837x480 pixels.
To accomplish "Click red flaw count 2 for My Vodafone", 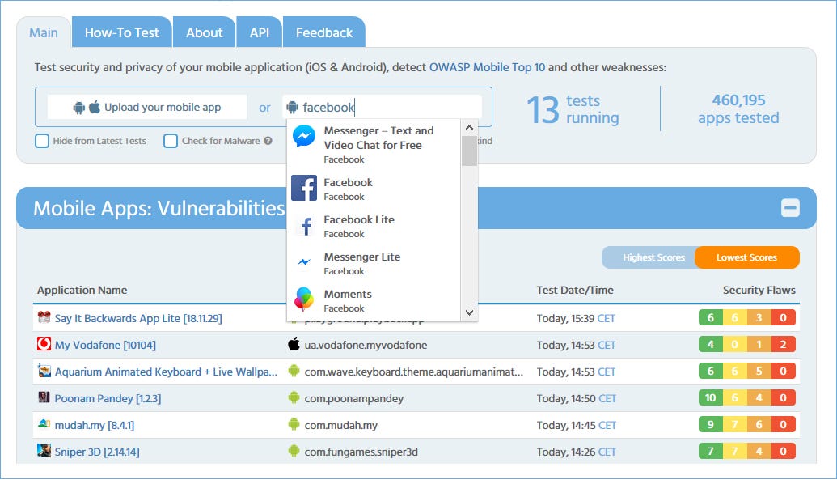I will [783, 345].
